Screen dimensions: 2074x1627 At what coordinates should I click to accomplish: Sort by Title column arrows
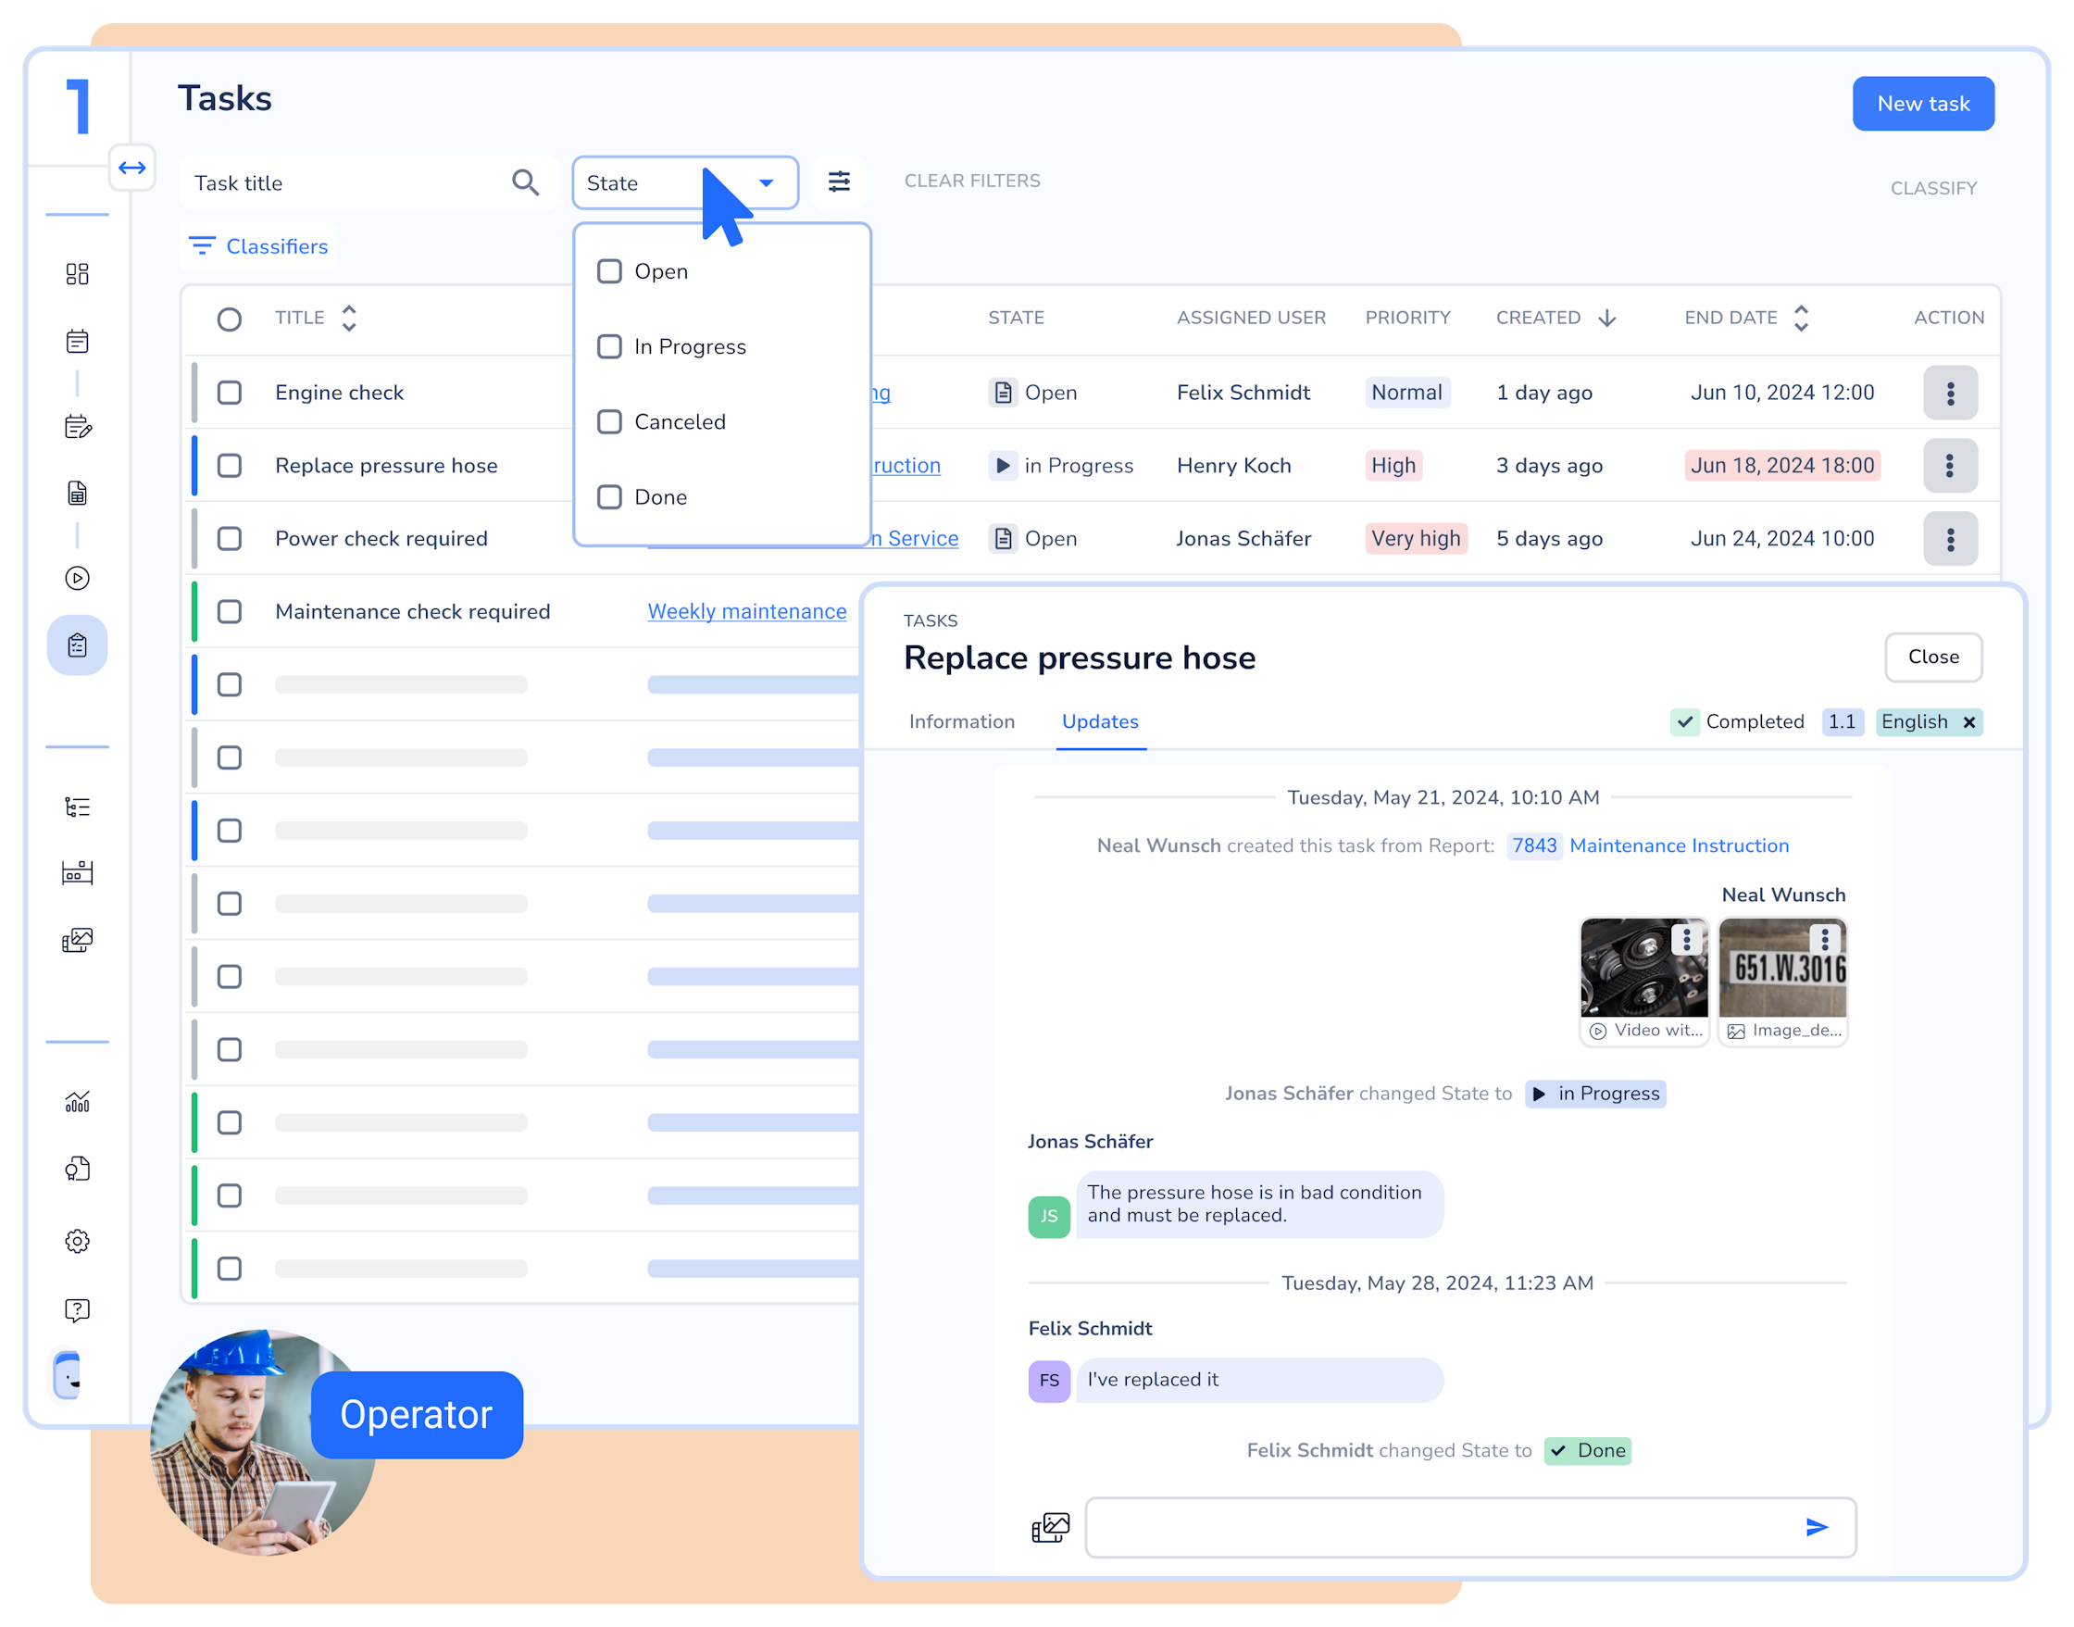[x=349, y=319]
